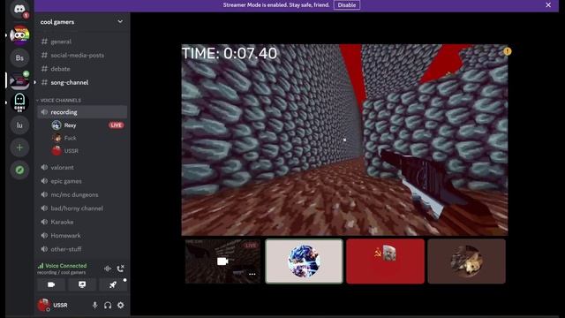565x318 pixels.
Task: Select the red USSR participant tile
Action: pyautogui.click(x=385, y=261)
